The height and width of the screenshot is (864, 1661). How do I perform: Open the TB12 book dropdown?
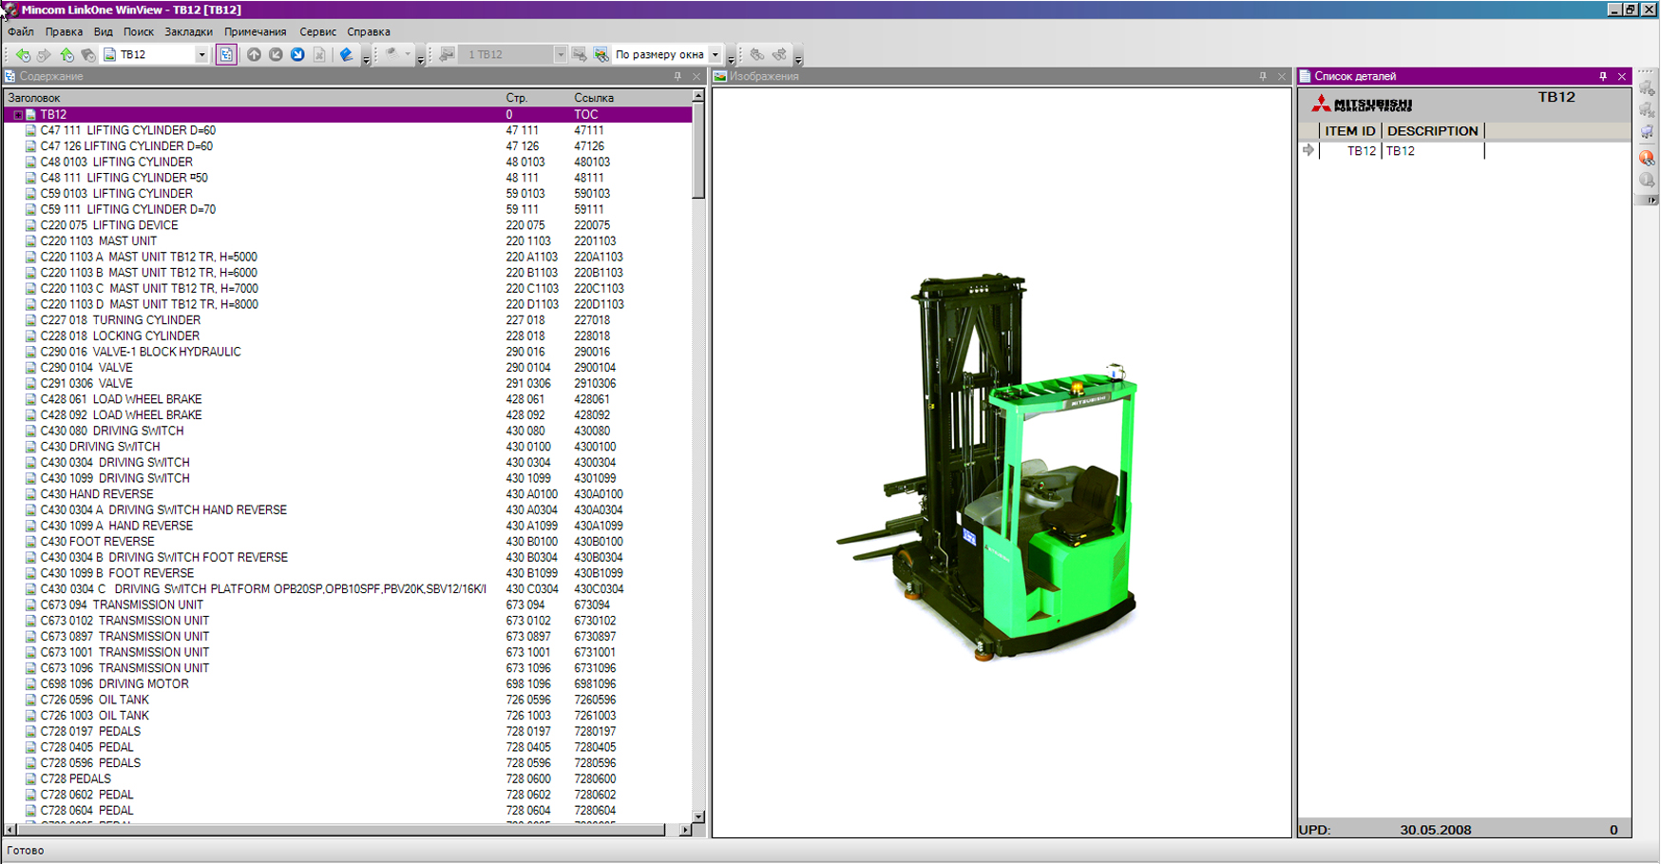(201, 55)
